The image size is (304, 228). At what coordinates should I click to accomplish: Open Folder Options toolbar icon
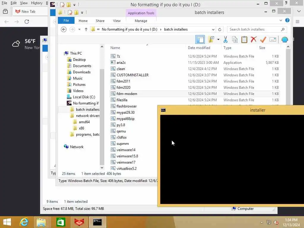pos(211,39)
